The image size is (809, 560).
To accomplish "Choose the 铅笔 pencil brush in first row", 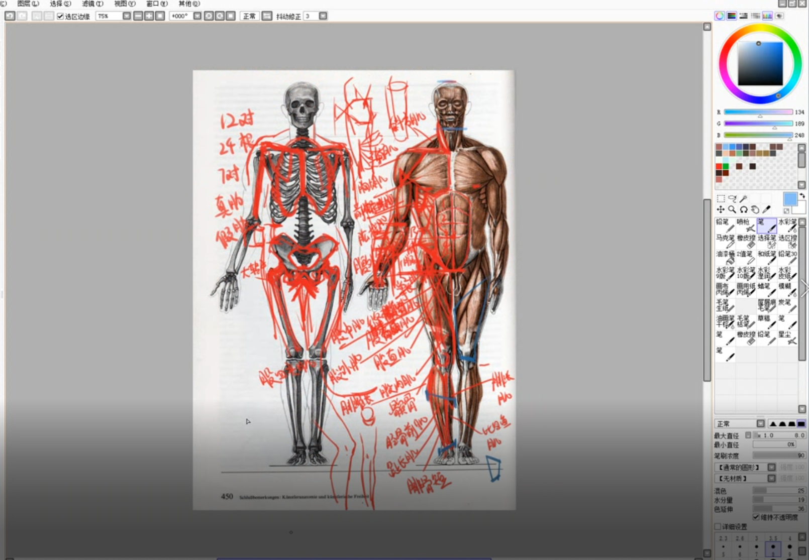I will [x=725, y=225].
